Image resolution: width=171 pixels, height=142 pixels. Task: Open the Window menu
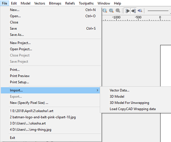104,3
